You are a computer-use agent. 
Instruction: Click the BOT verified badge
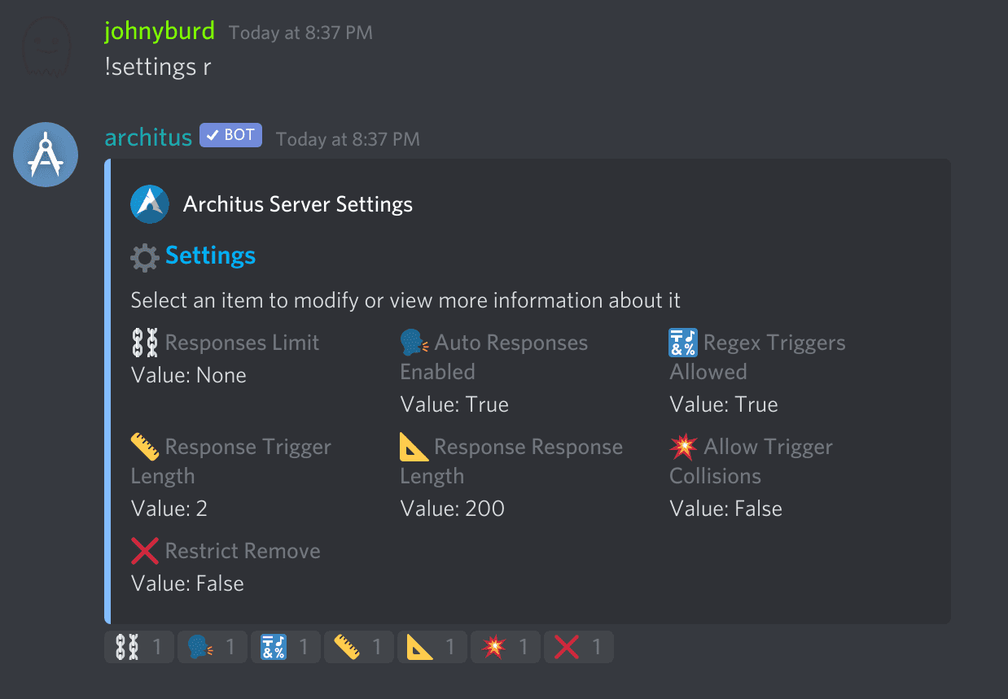click(x=230, y=135)
